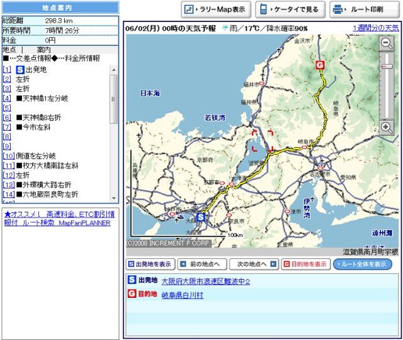Open the ラリーMap表示 button
Screen dimensions: 403x340
pos(216,9)
